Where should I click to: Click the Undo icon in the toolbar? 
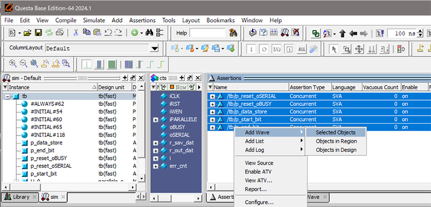pyautogui.click(x=108, y=33)
